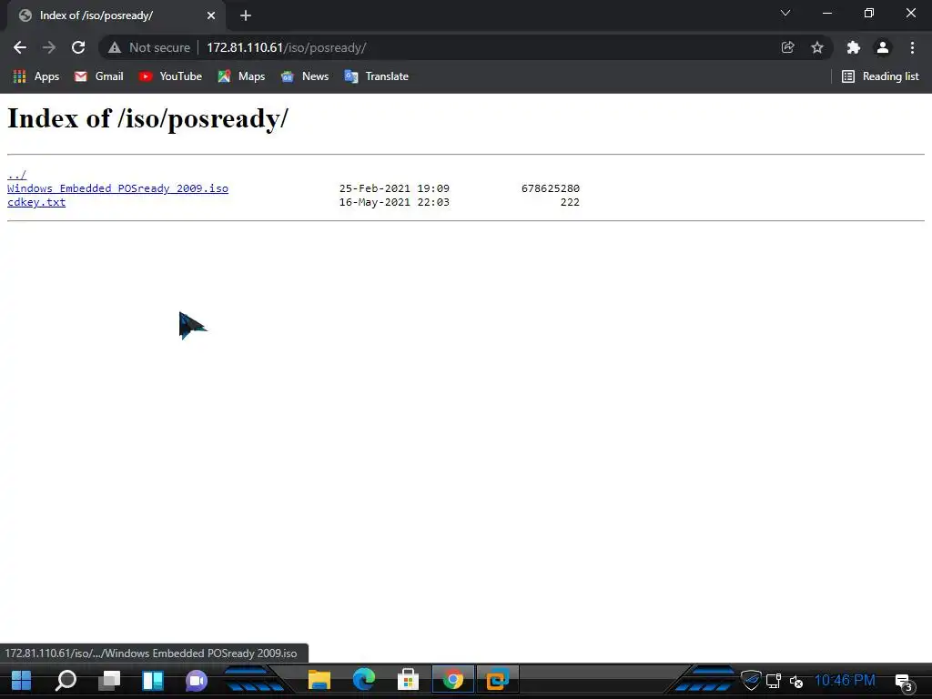Viewport: 932px width, 699px height.
Task: Launch Microsoft Edge from taskbar
Action: coord(364,680)
